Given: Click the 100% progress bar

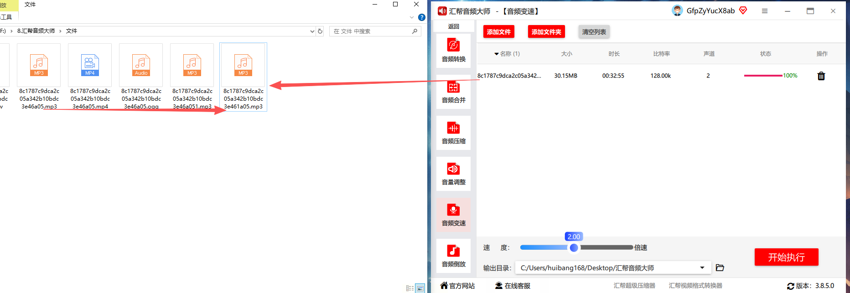Looking at the screenshot, I should 763,76.
